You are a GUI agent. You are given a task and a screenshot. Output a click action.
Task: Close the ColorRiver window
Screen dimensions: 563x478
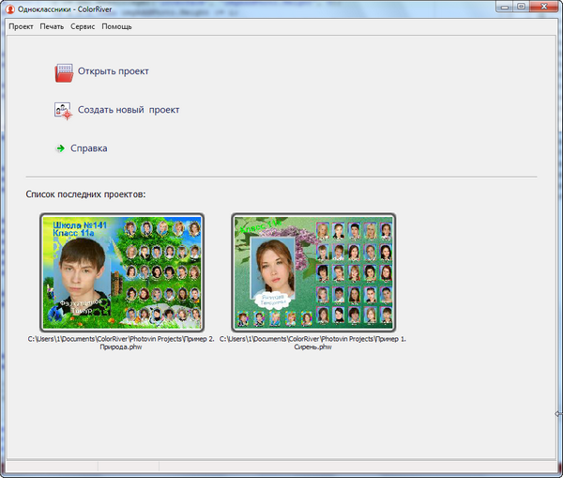(x=544, y=7)
